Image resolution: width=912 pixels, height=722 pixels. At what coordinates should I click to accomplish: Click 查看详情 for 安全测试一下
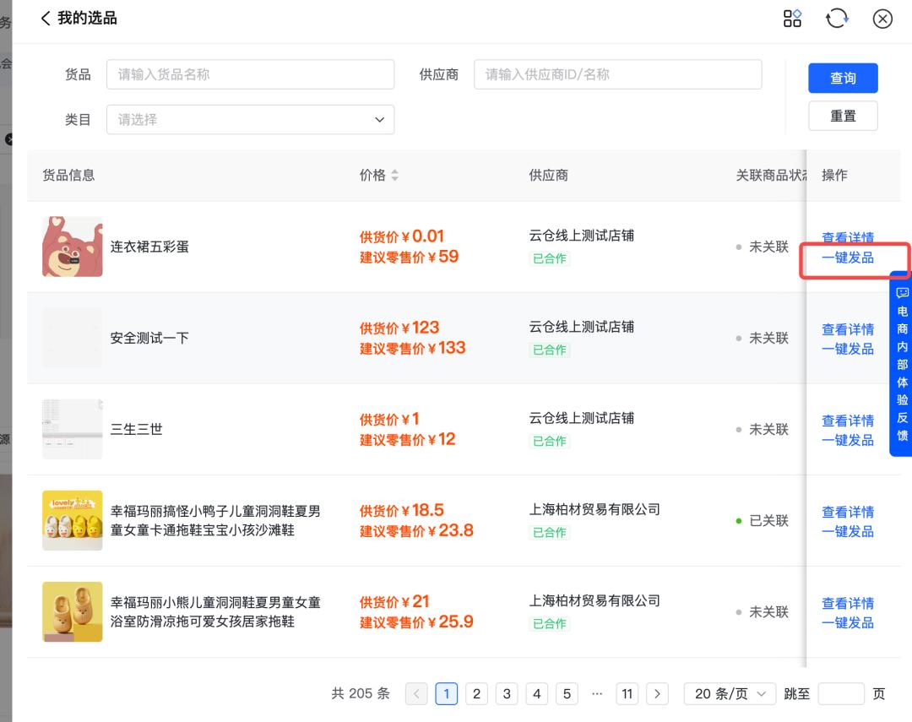tap(847, 329)
